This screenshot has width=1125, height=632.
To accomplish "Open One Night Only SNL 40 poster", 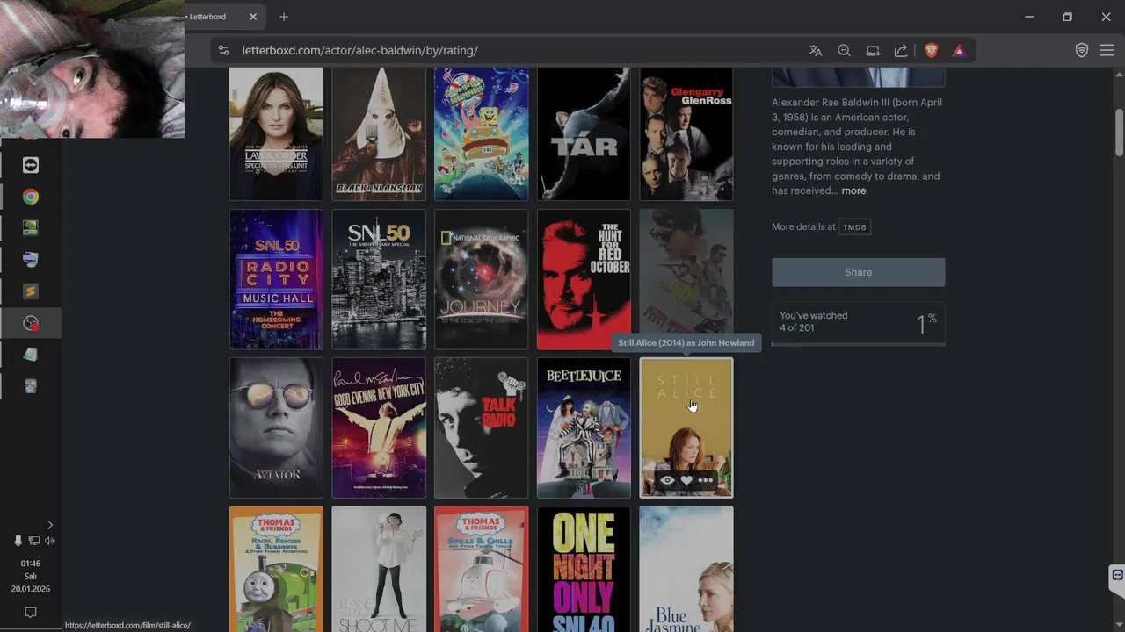I will click(584, 569).
